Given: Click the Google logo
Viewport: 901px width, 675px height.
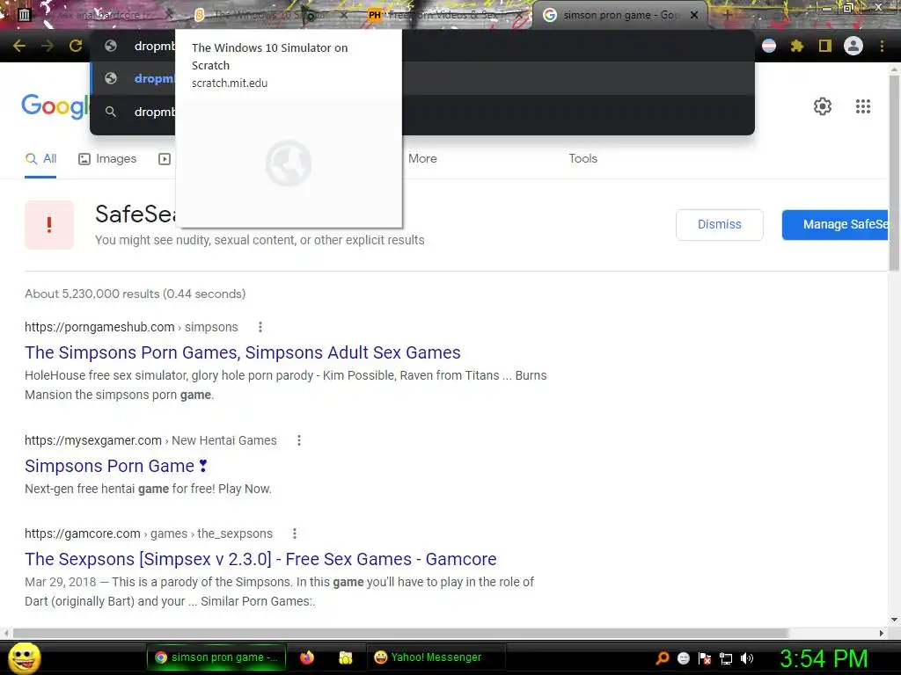Looking at the screenshot, I should point(55,106).
